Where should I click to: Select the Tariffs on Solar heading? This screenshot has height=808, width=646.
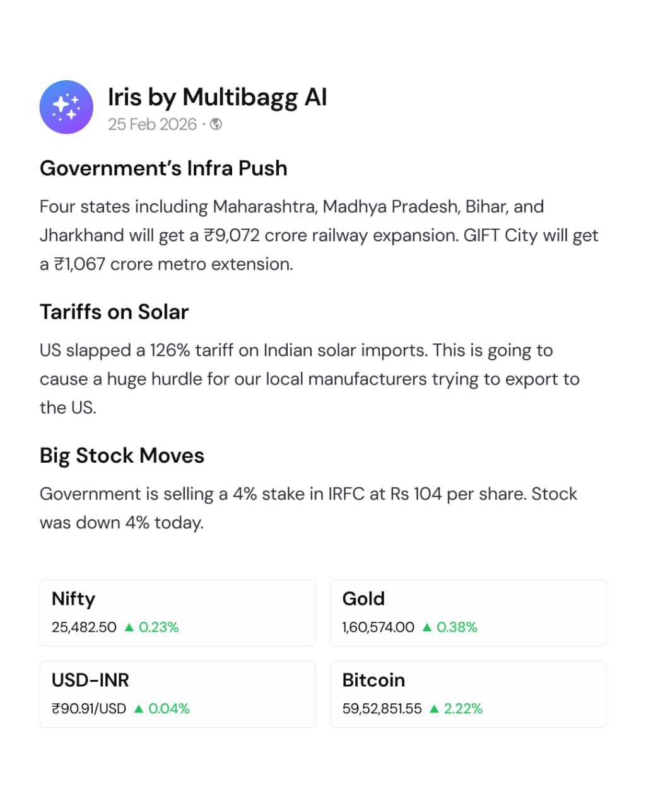[x=114, y=312]
